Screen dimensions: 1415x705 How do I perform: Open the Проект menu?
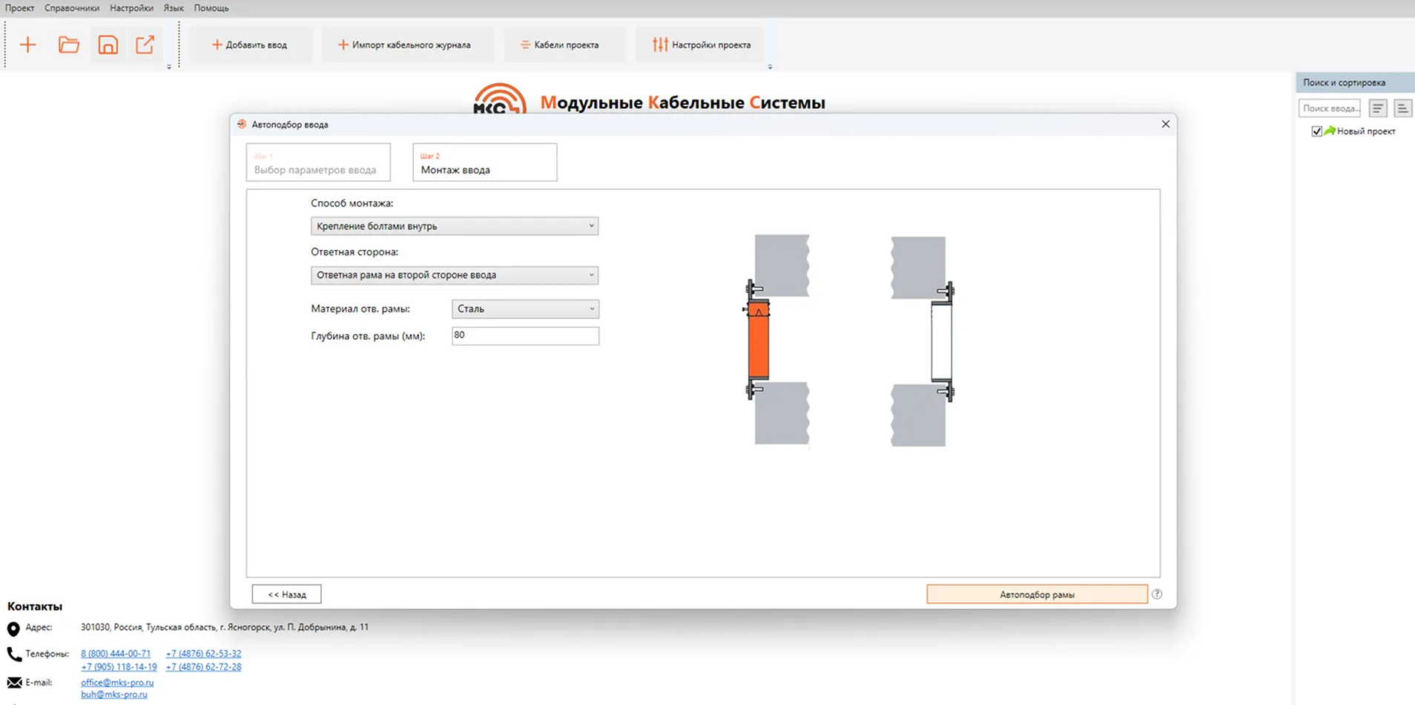[x=20, y=8]
